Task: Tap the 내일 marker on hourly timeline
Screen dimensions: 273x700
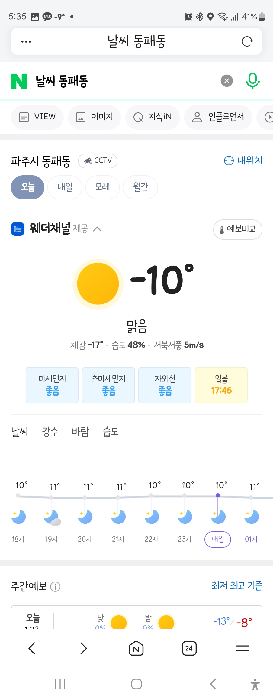Action: (218, 539)
